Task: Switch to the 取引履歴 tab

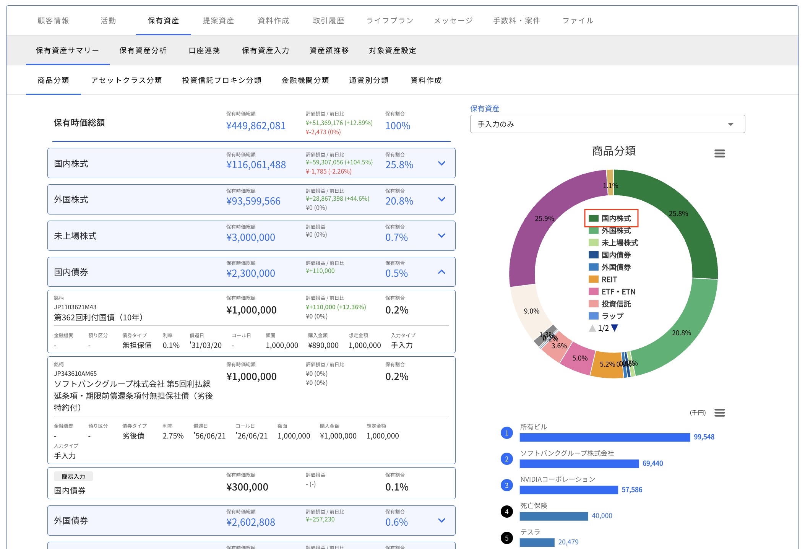Action: click(x=328, y=21)
